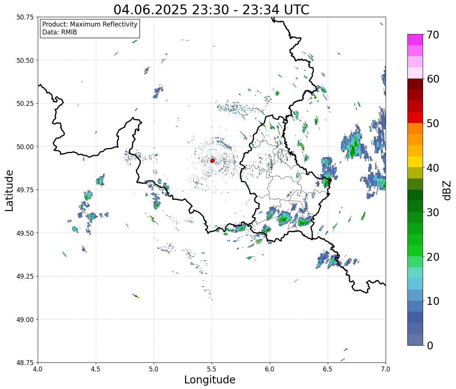Click the red radar location marker

pyautogui.click(x=212, y=160)
